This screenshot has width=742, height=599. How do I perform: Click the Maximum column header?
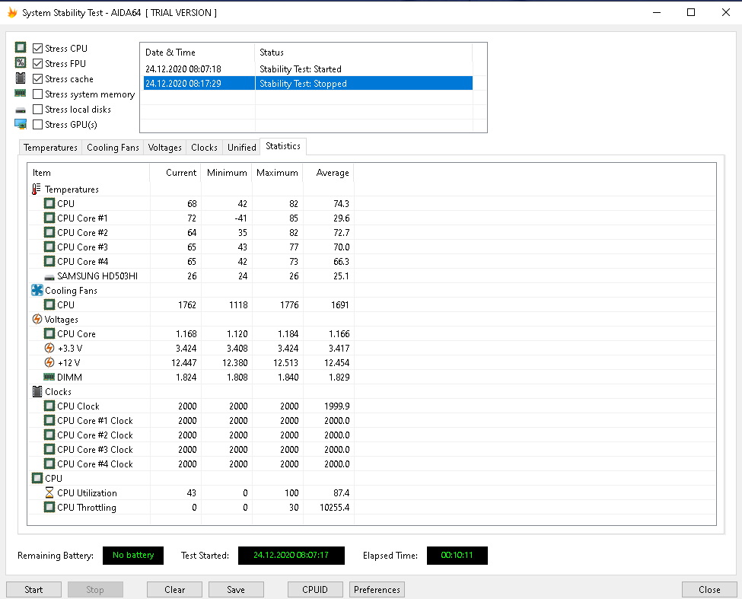click(277, 173)
